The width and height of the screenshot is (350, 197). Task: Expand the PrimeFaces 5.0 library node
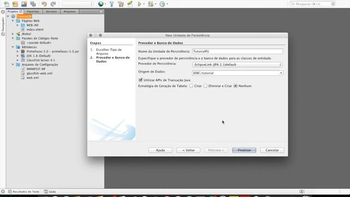(17, 51)
